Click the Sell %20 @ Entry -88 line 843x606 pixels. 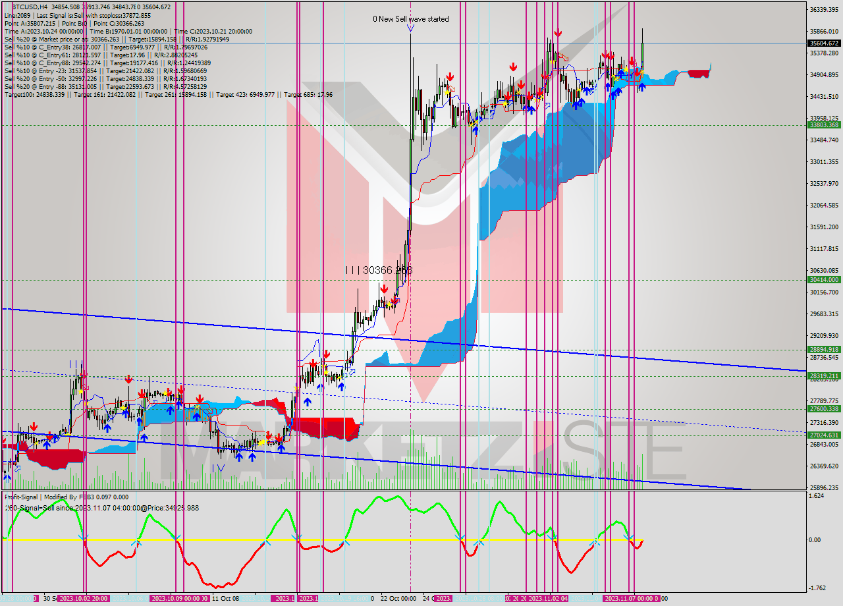pyautogui.click(x=105, y=87)
